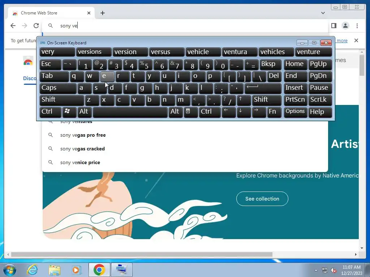
Task: Select suggestion 'sony vegas cracked'
Action: (185, 149)
